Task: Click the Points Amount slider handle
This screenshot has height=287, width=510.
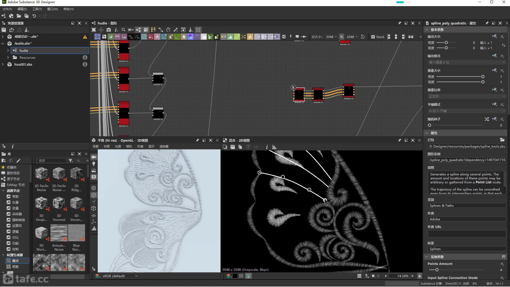Action: [x=437, y=270]
